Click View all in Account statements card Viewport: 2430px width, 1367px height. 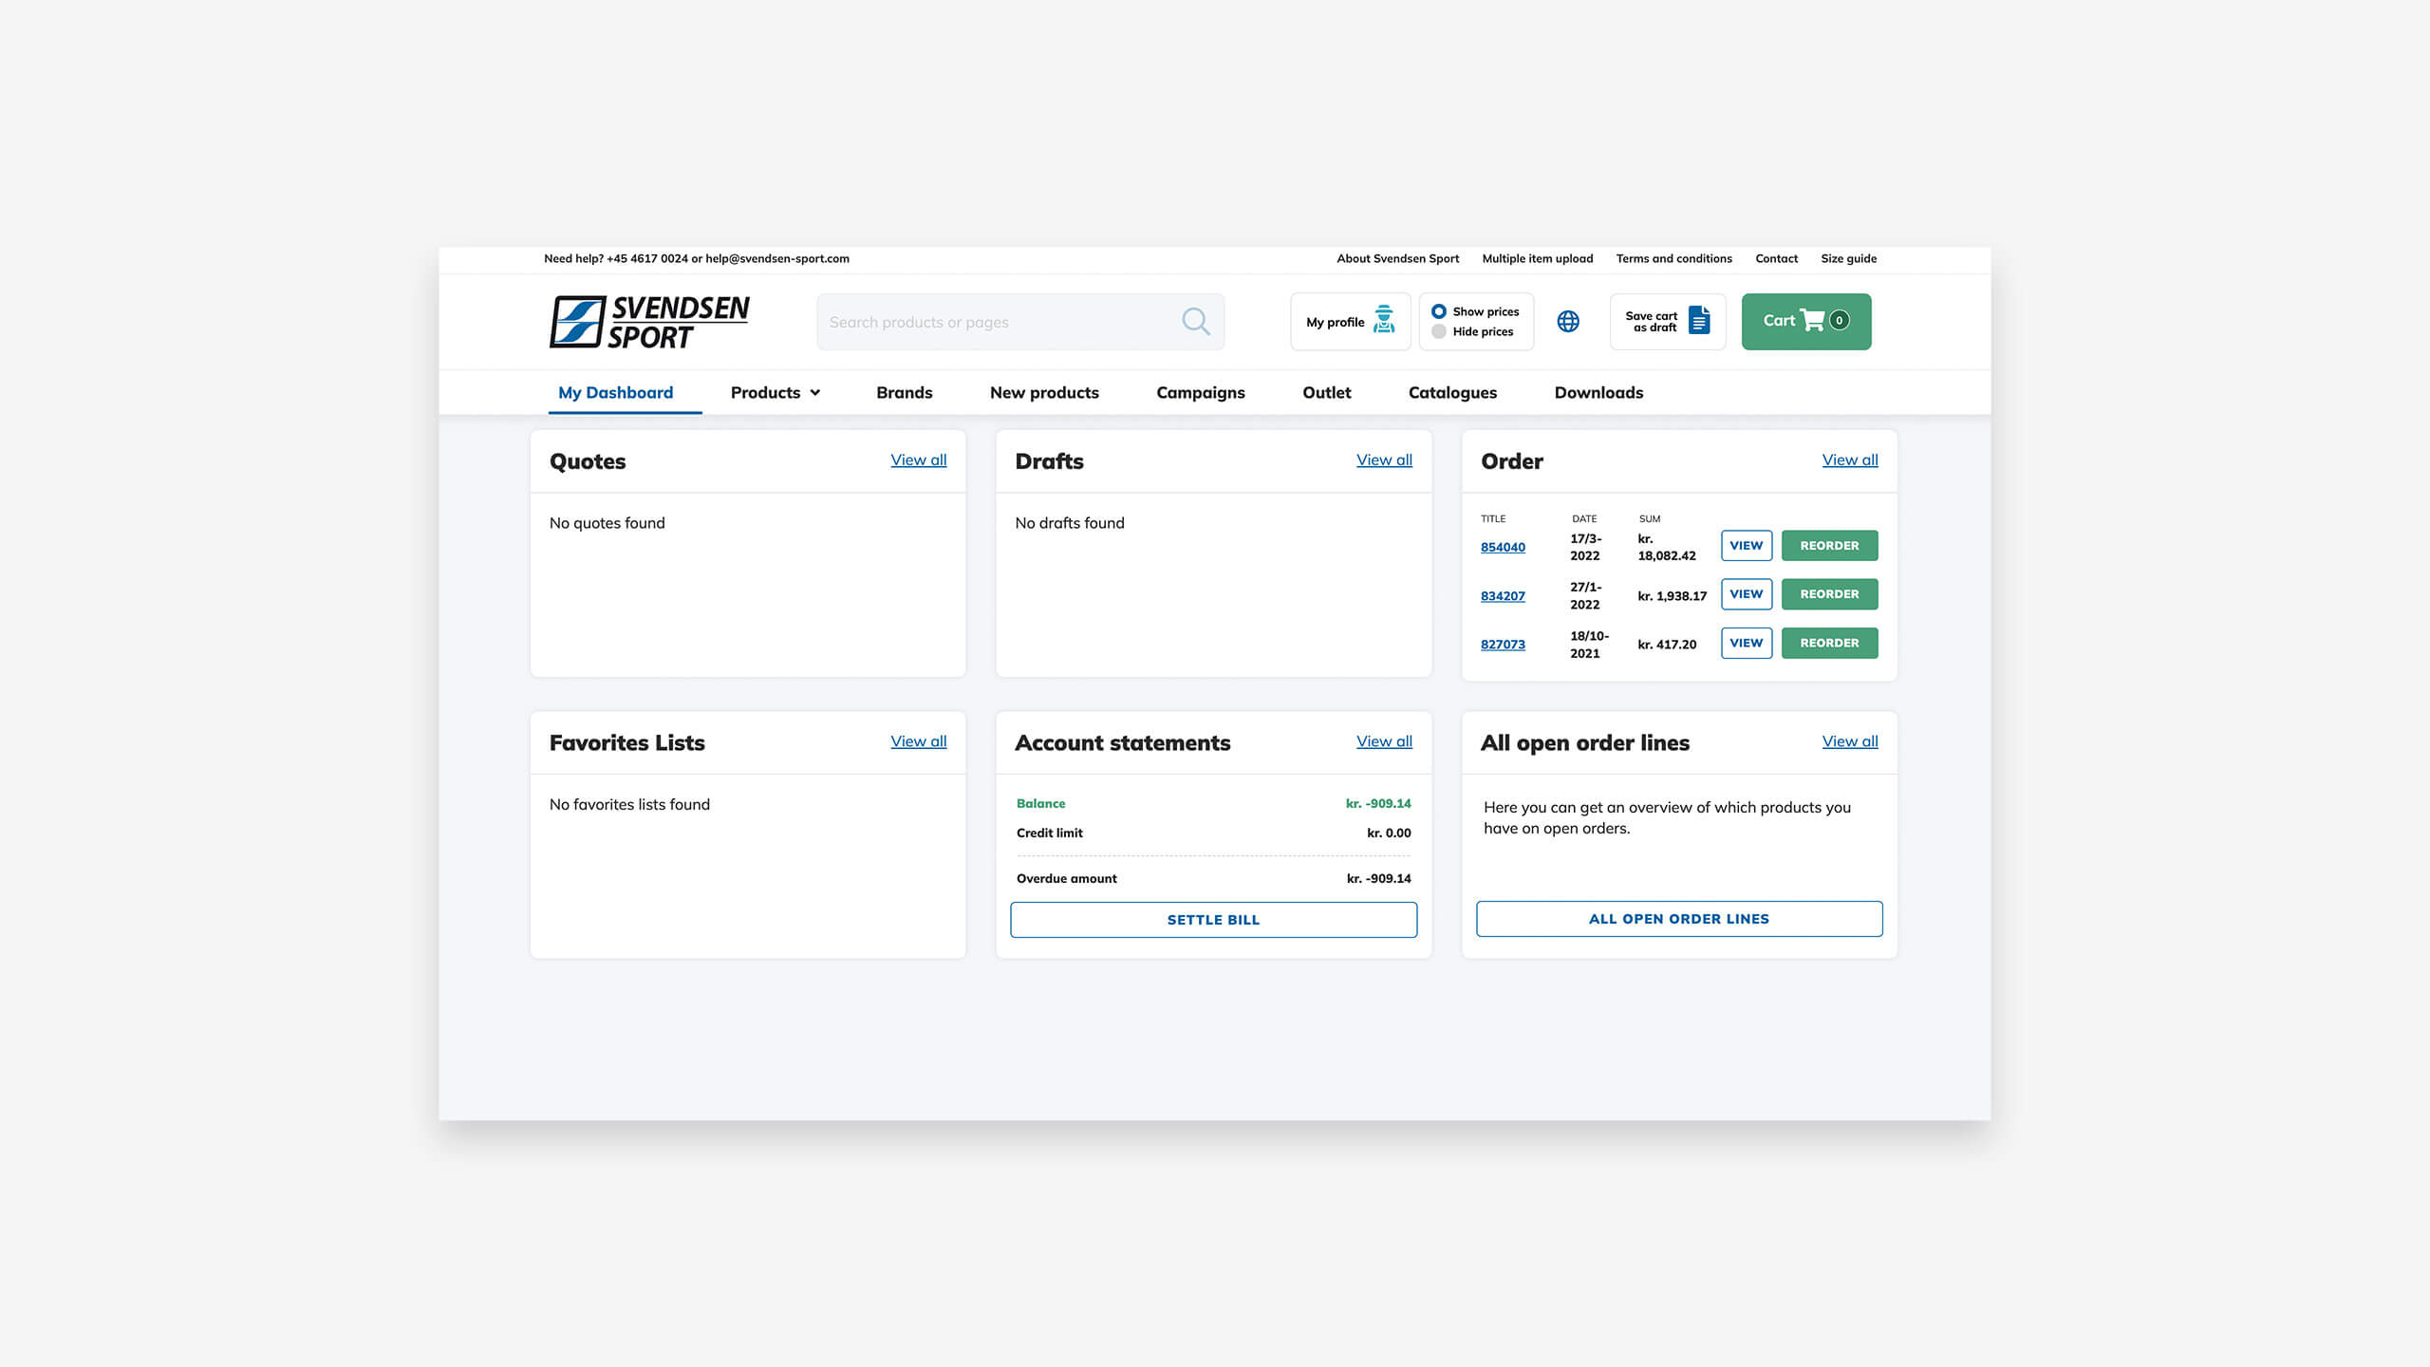point(1384,741)
